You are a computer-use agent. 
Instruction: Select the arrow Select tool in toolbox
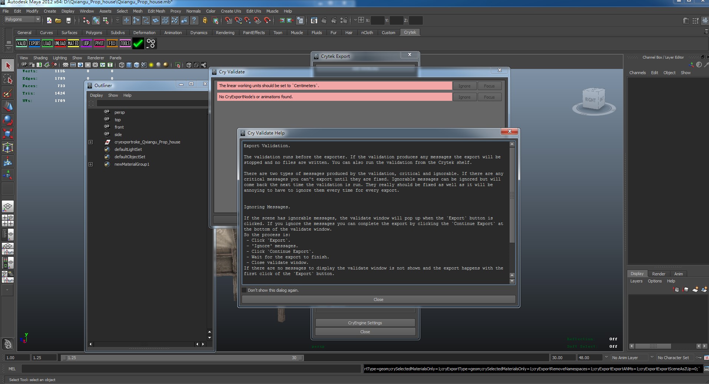pos(8,66)
